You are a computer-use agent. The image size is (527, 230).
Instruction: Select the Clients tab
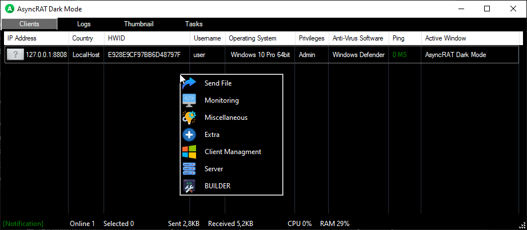tap(29, 24)
